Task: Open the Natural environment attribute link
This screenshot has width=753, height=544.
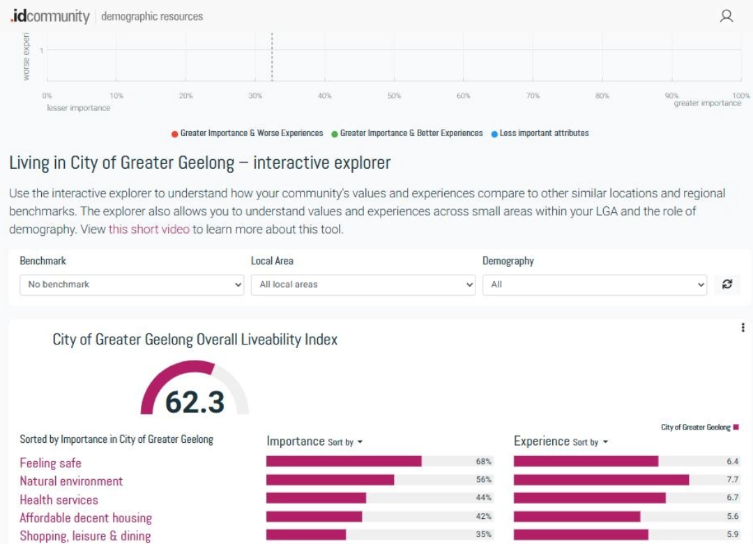Action: click(x=71, y=481)
